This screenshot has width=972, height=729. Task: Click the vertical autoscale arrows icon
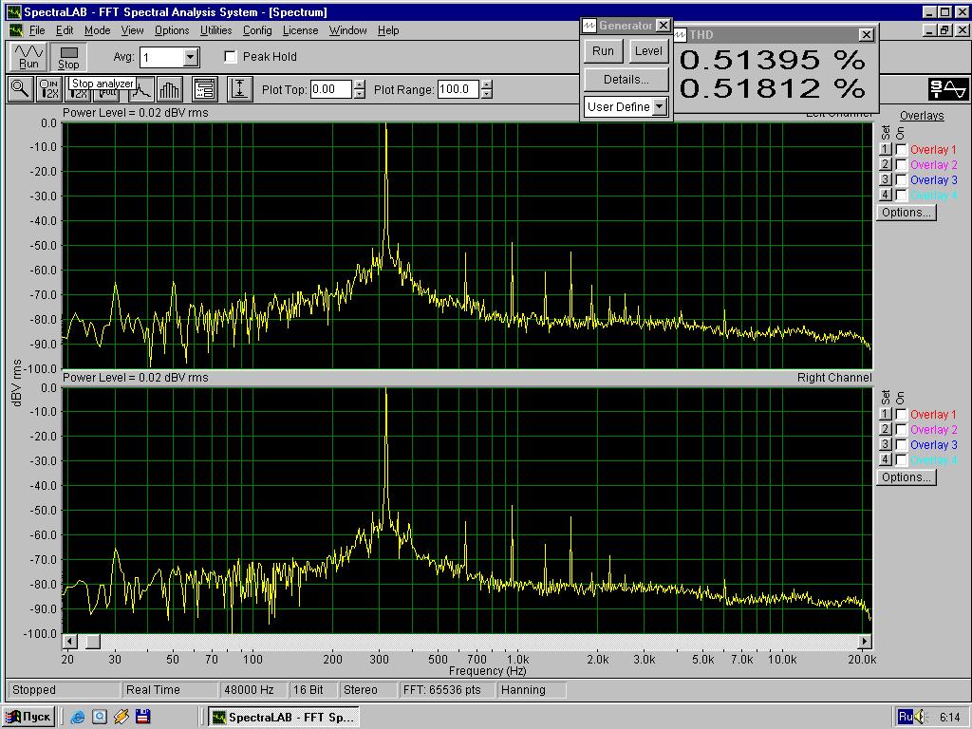click(240, 89)
